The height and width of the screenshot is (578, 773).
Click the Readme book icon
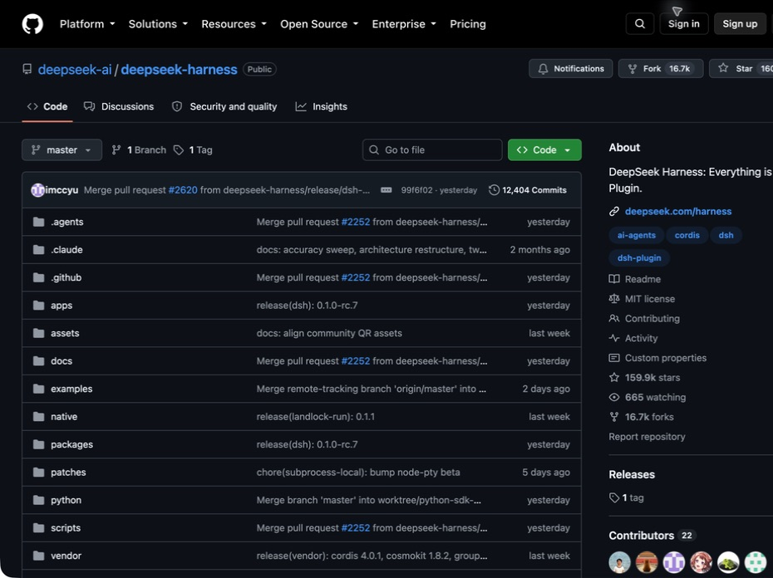click(613, 279)
